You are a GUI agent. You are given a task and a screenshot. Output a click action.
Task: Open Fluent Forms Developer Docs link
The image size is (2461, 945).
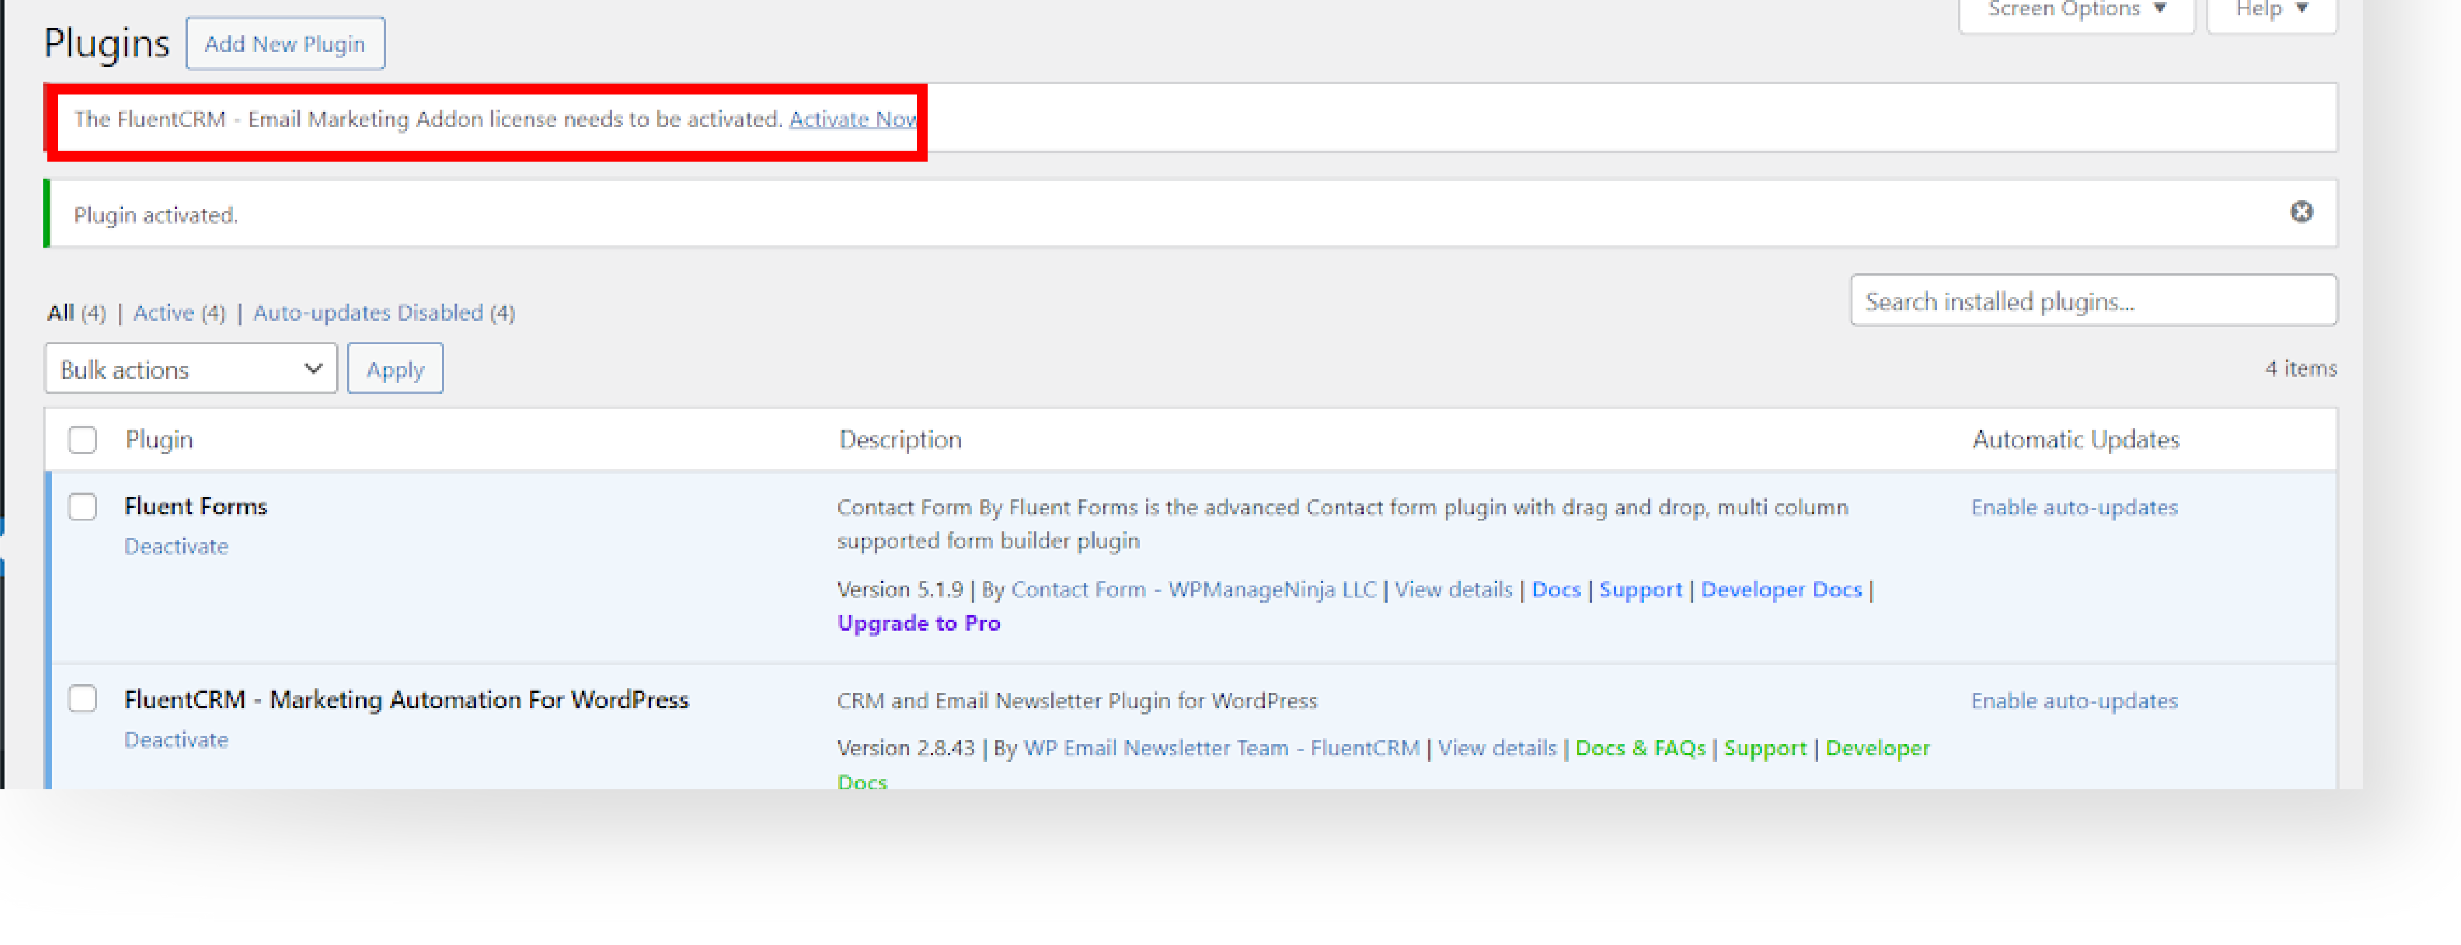1781,590
